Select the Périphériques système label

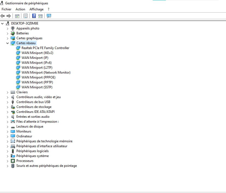[x=33, y=156]
